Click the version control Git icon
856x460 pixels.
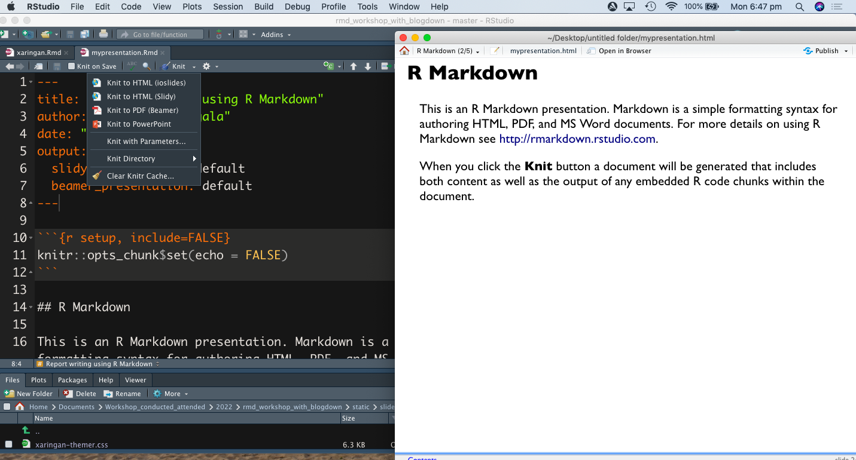click(x=219, y=34)
